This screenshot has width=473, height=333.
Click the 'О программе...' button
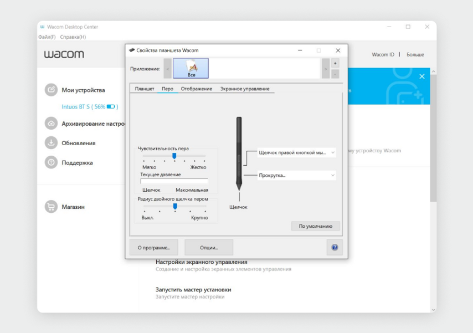(x=154, y=248)
